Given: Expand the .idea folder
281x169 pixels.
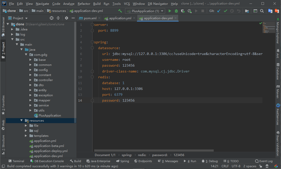Looking at the screenshot, I should point(12,29).
